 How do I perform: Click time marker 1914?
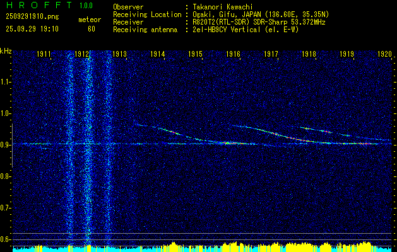(x=158, y=54)
